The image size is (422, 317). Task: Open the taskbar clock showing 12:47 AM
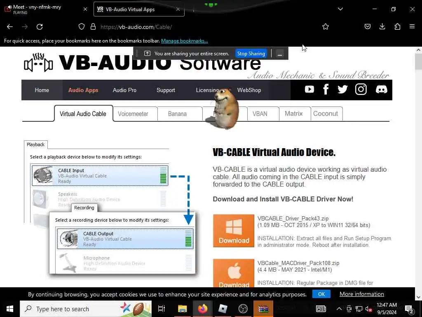coord(387,309)
